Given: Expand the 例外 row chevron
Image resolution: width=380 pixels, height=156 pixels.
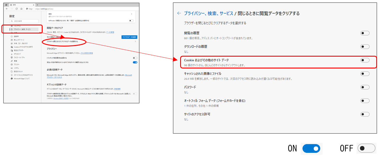Looking at the screenshot, I should coord(132,14).
